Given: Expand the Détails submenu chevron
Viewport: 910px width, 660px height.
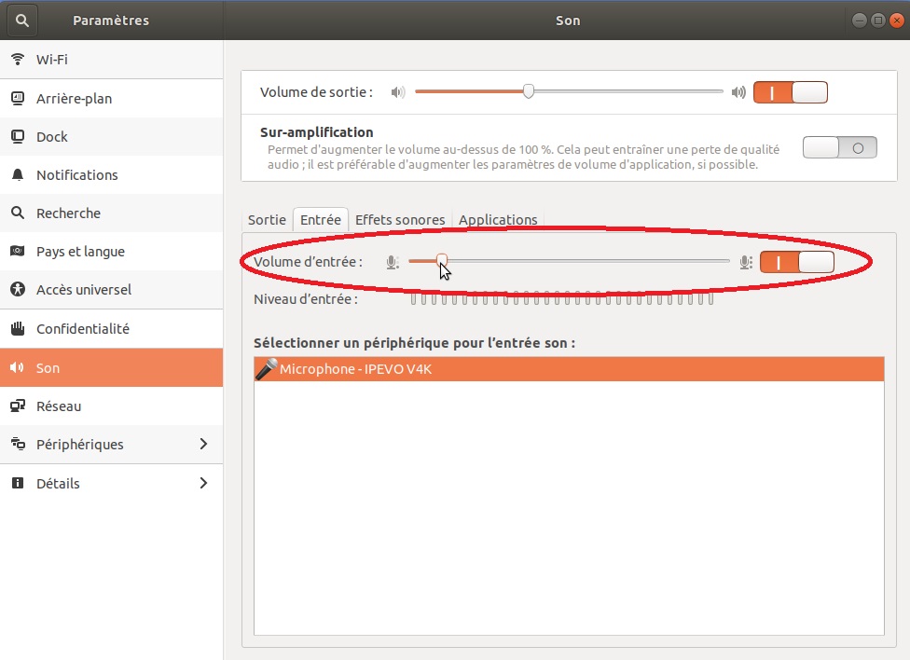Looking at the screenshot, I should click(203, 483).
